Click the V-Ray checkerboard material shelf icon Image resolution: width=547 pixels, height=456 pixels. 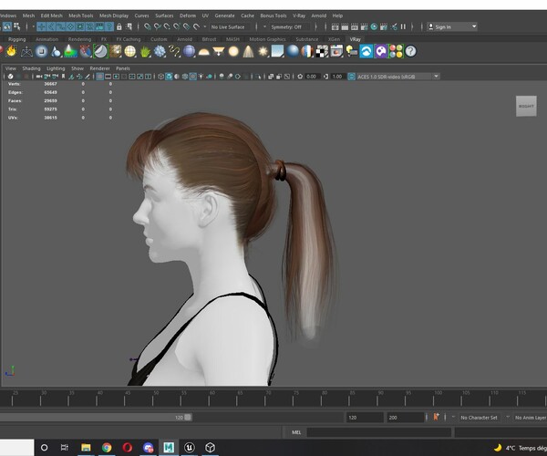322,51
